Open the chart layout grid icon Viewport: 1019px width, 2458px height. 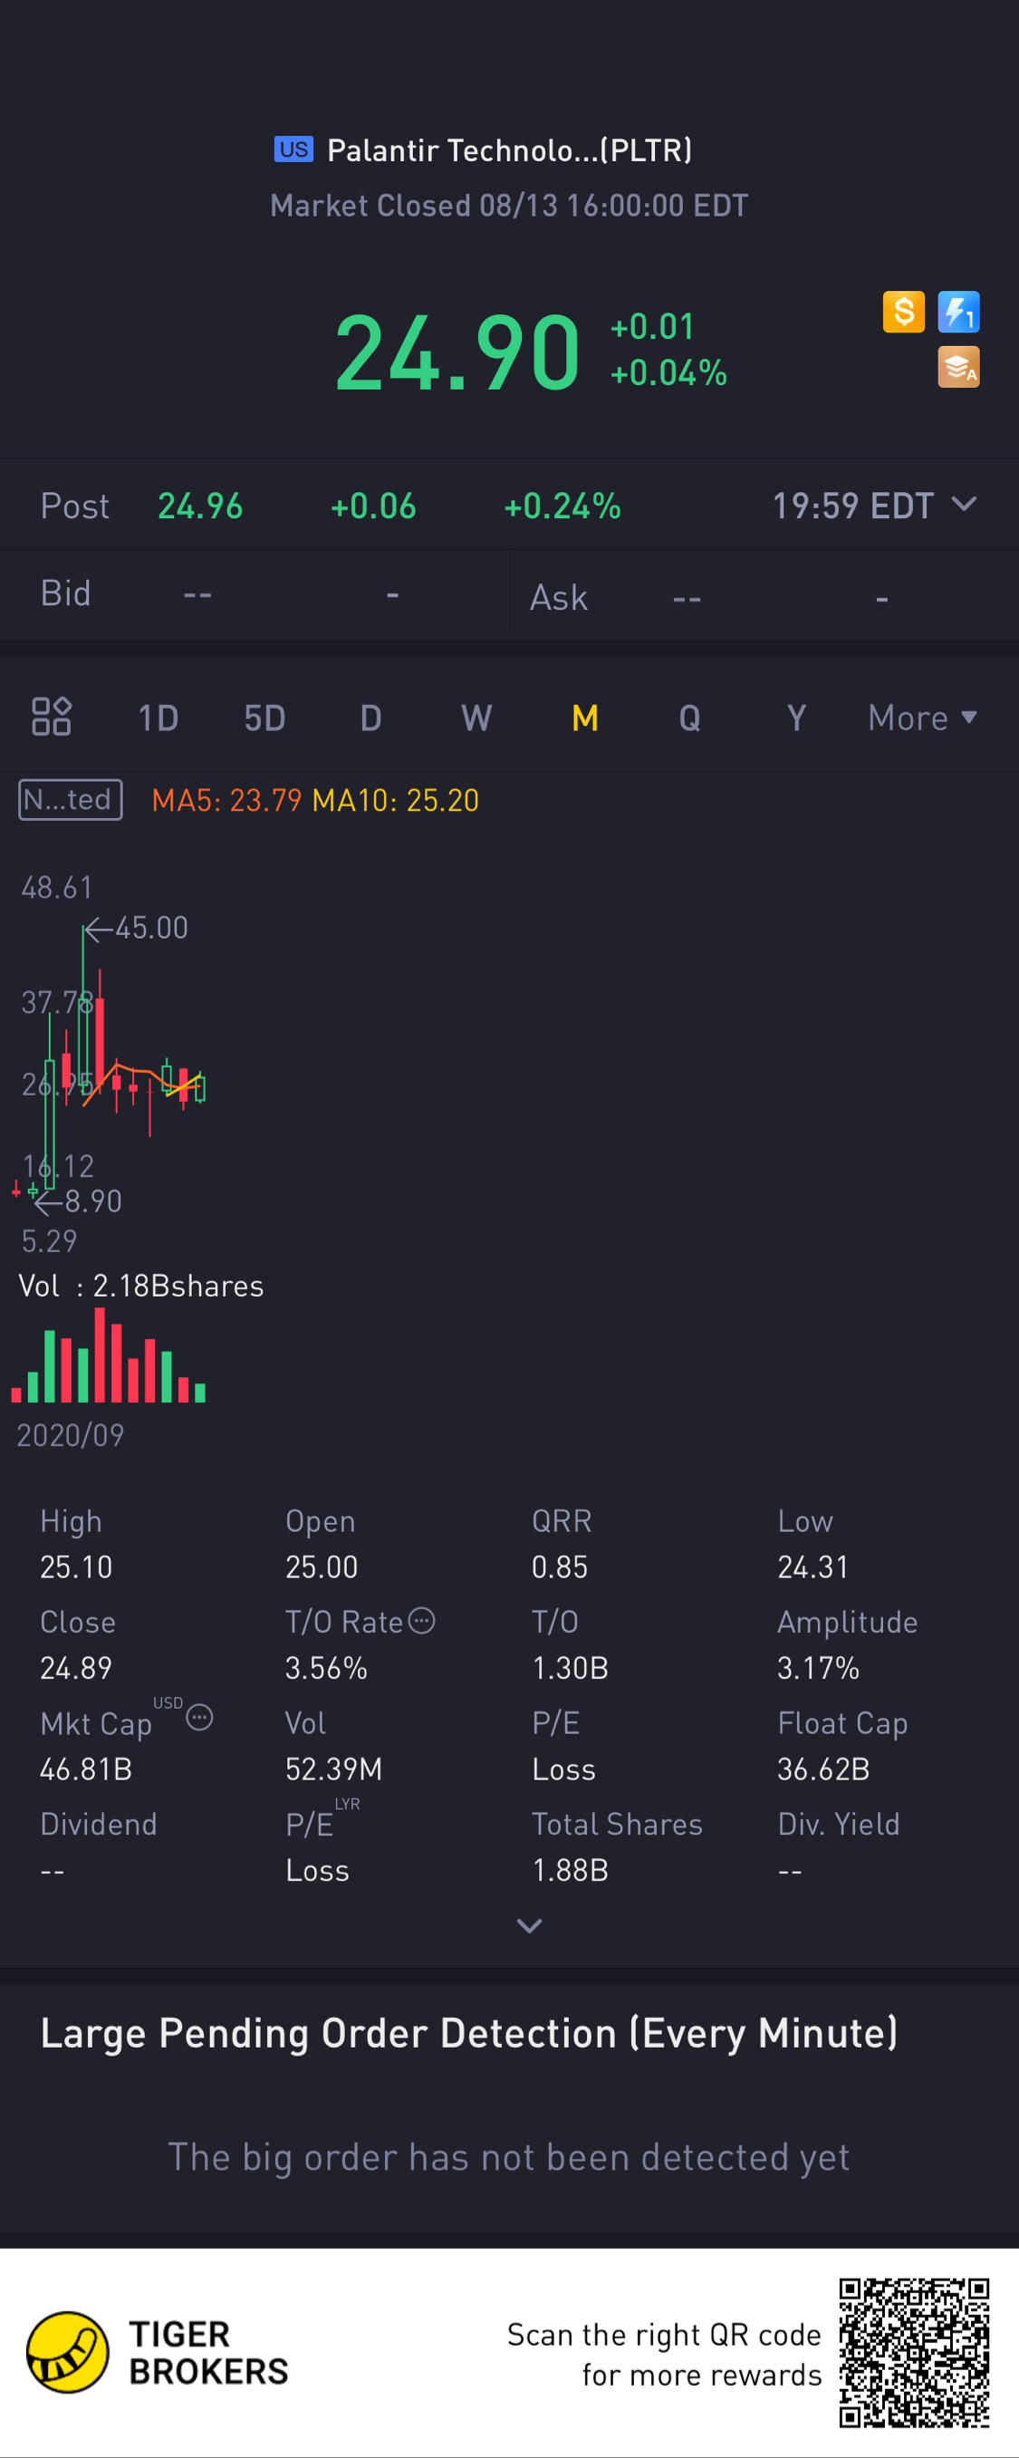click(52, 717)
